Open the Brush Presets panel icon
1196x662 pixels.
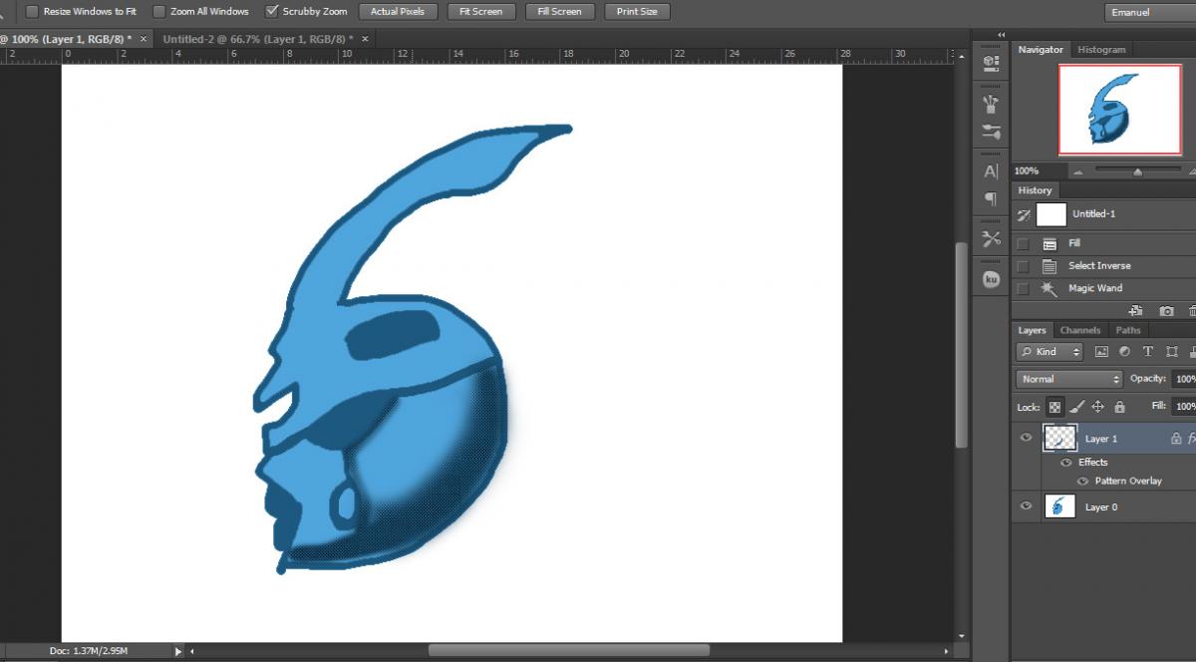991,131
